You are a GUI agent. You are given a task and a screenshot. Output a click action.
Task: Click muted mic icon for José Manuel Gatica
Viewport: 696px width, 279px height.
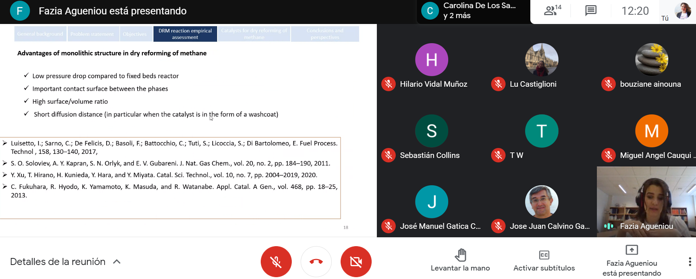point(389,226)
